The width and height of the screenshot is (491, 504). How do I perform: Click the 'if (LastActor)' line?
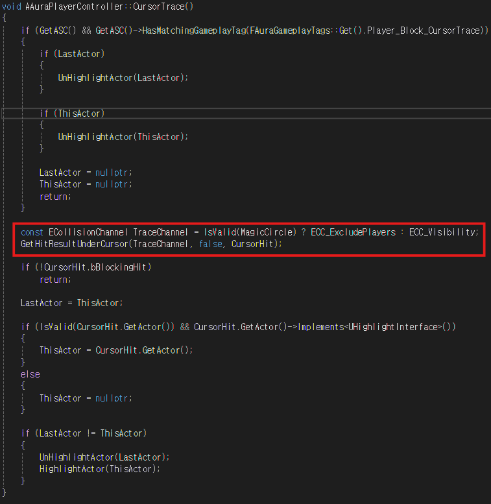click(72, 54)
